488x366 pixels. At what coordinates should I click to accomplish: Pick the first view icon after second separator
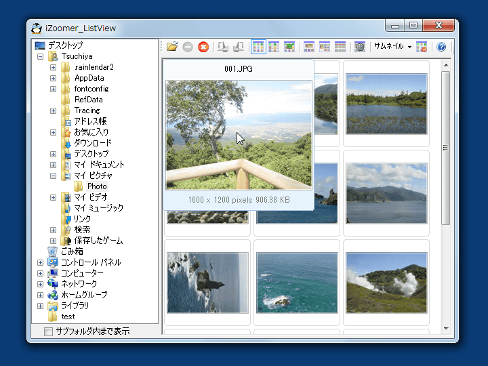pyautogui.click(x=309, y=47)
